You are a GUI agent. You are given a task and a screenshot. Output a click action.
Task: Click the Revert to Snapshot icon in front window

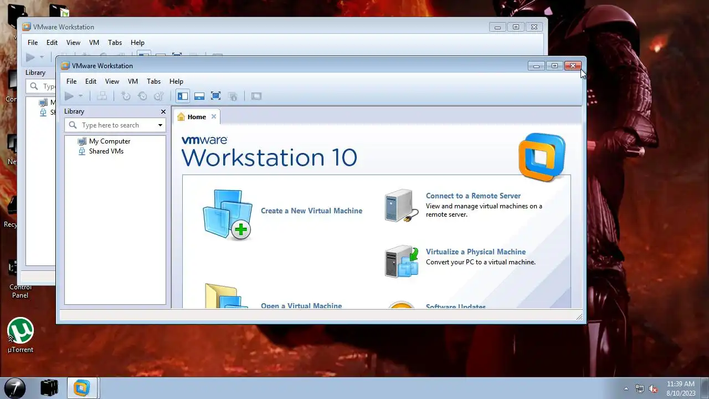click(142, 96)
